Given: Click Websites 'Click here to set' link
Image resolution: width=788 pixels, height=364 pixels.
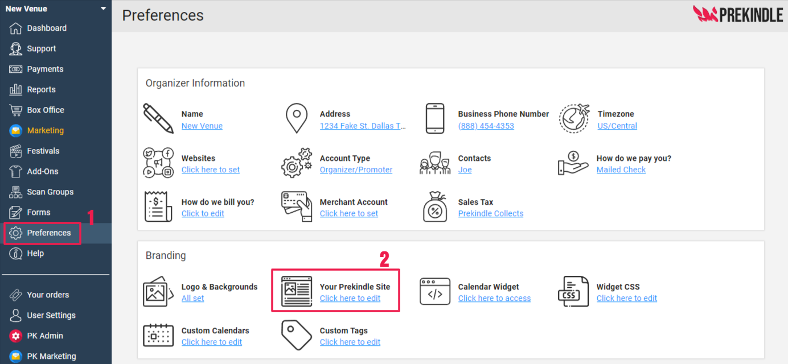Looking at the screenshot, I should 211,169.
